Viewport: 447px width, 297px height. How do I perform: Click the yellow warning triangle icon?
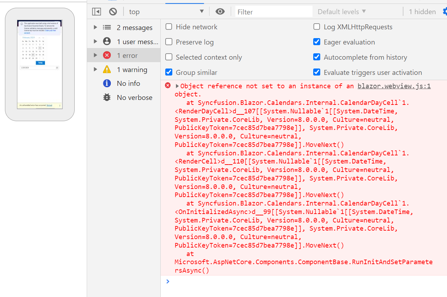pos(107,70)
